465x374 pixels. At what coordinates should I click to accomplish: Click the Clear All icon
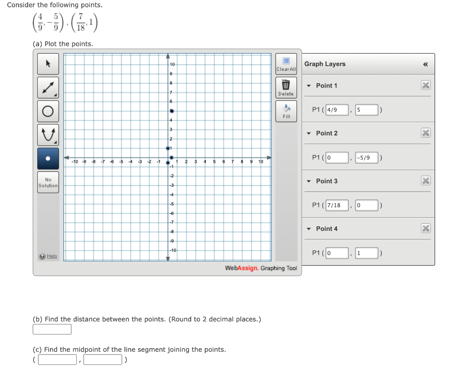pyautogui.click(x=286, y=63)
